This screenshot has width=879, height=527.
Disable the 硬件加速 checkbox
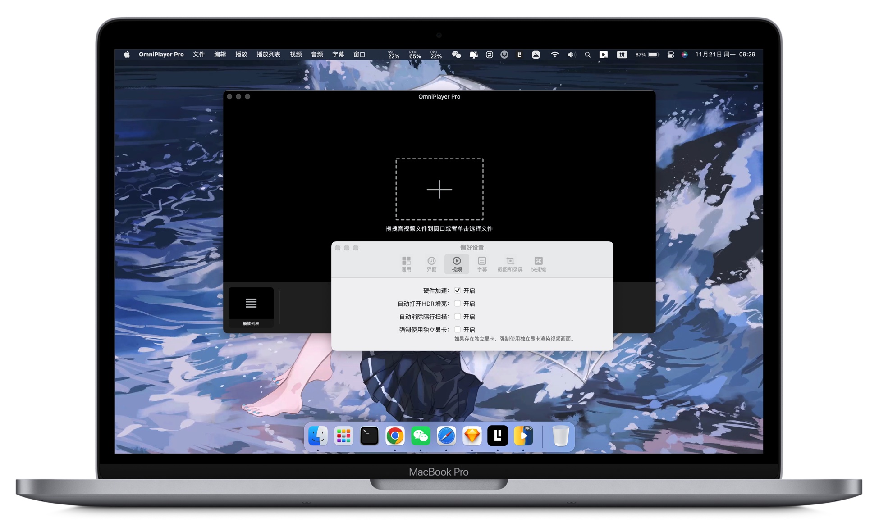458,291
